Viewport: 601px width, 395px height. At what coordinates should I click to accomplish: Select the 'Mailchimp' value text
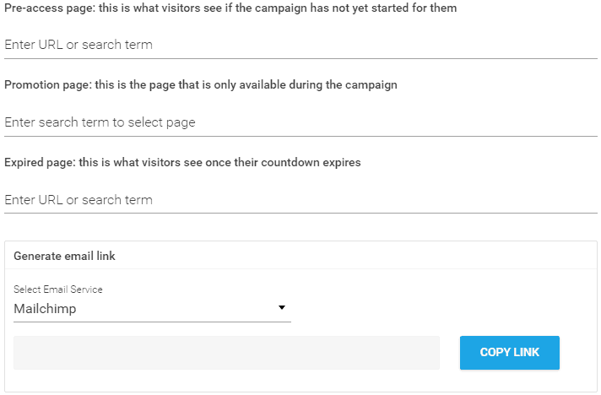tap(45, 309)
